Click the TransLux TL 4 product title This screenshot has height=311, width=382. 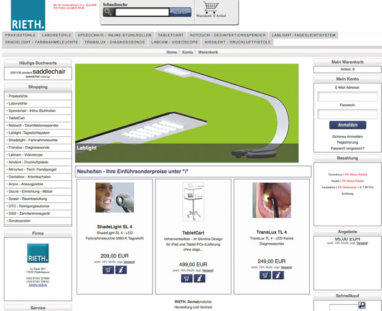click(x=272, y=232)
